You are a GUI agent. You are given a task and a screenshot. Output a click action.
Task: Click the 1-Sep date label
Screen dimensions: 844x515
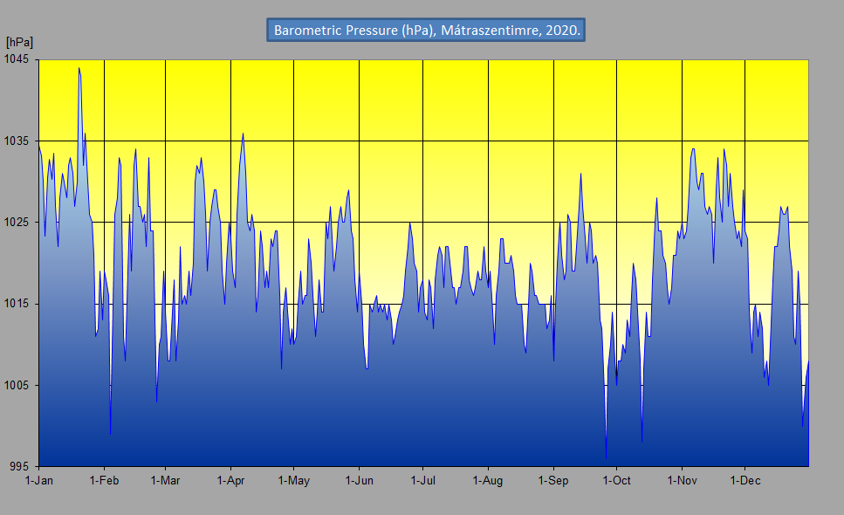point(552,481)
